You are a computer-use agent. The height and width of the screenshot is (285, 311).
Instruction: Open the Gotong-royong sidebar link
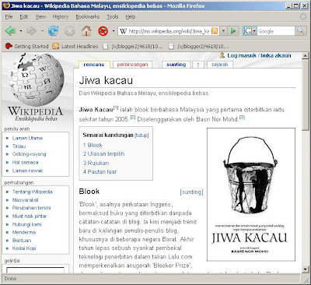pyautogui.click(x=29, y=154)
